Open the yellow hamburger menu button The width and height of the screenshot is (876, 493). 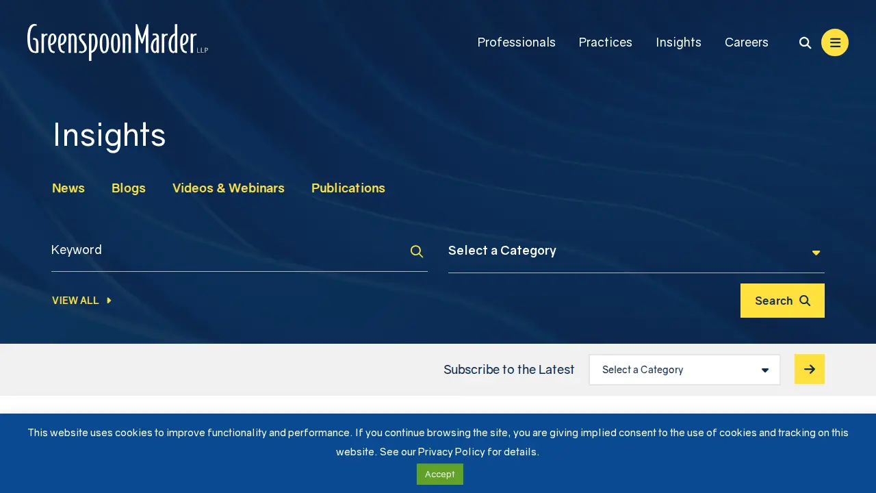pyautogui.click(x=835, y=42)
